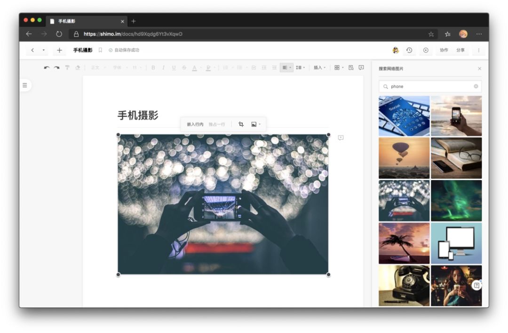
Task: Clear the phone search text
Action: 476,87
